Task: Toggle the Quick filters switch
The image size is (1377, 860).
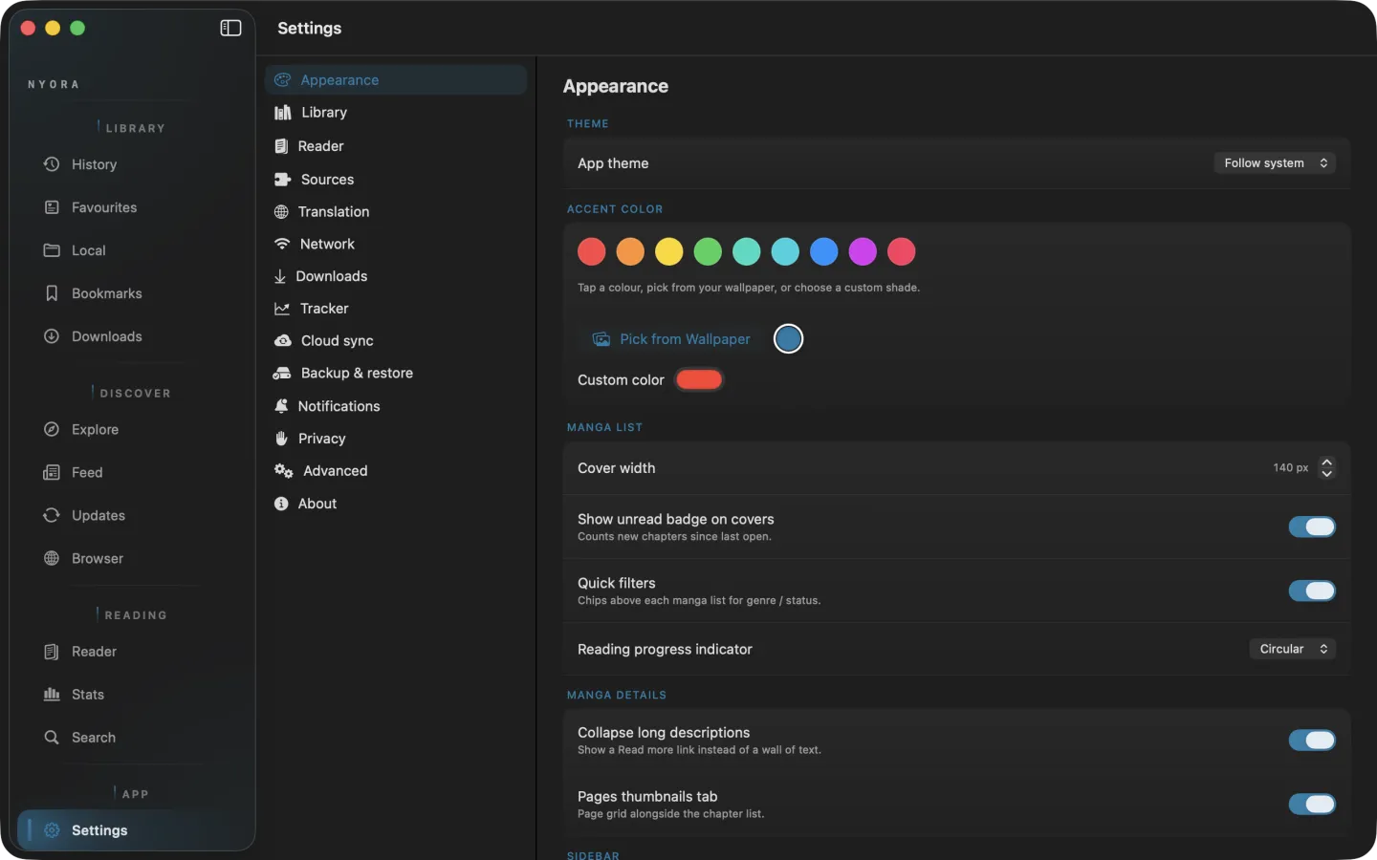Action: point(1312,591)
